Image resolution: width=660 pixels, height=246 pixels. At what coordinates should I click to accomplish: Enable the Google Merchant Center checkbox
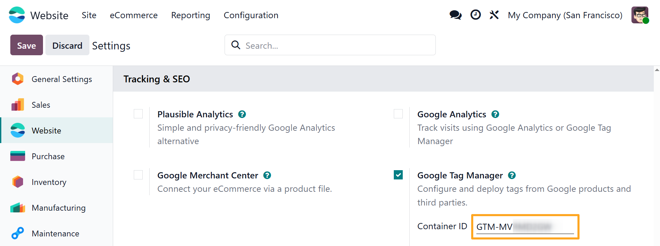pyautogui.click(x=138, y=175)
